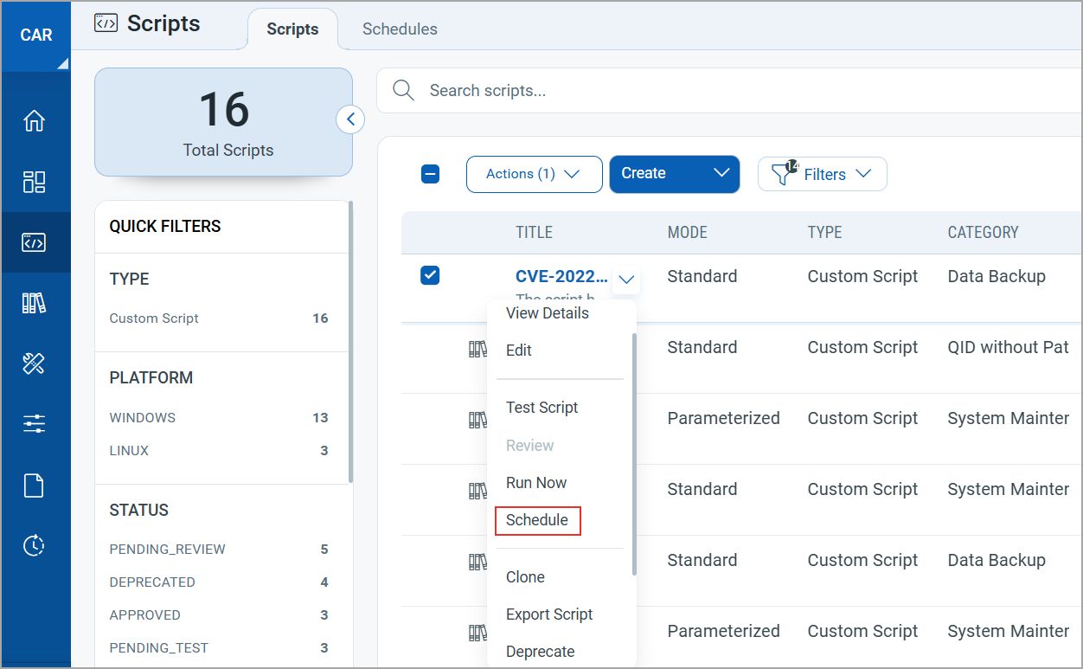Click library icon beside QID without Pat row

pyautogui.click(x=477, y=349)
